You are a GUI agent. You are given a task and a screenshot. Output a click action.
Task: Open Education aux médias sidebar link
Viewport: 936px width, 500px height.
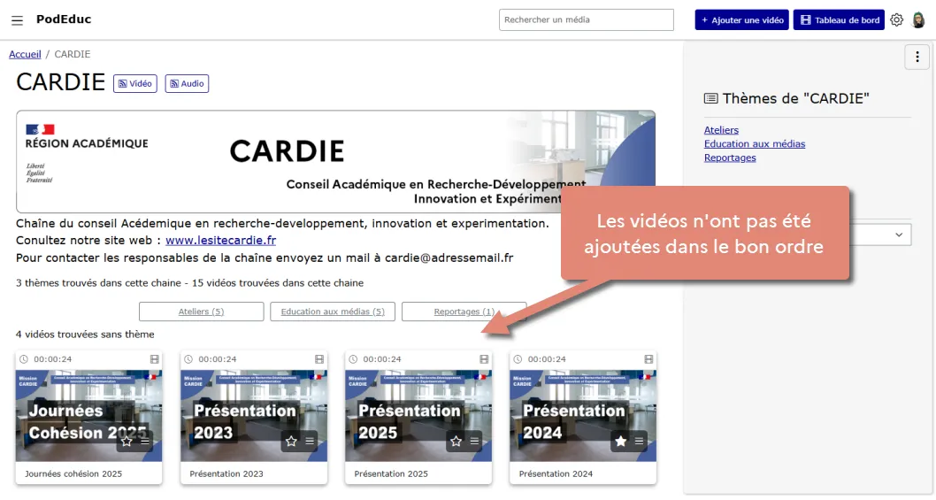pyautogui.click(x=755, y=143)
